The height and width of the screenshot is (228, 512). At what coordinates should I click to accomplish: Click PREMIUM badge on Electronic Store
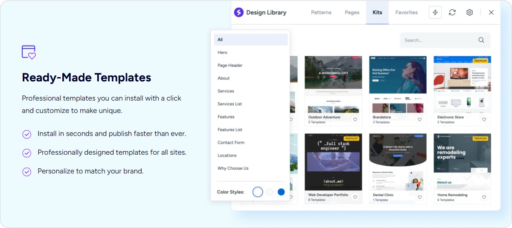click(x=480, y=61)
